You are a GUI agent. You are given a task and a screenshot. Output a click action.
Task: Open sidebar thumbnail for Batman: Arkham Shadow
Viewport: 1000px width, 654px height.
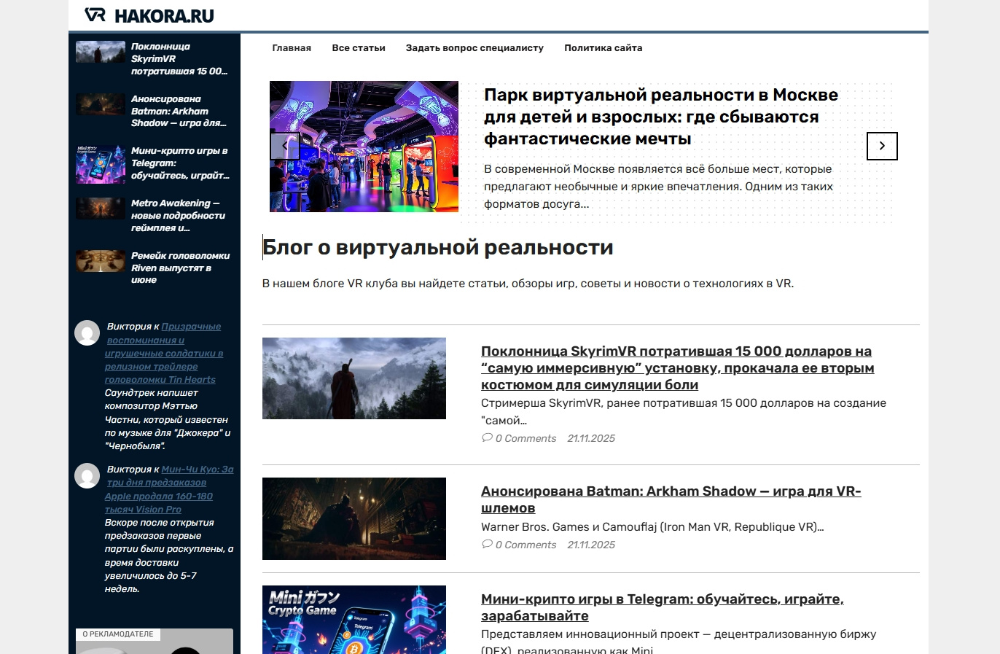[x=101, y=104]
